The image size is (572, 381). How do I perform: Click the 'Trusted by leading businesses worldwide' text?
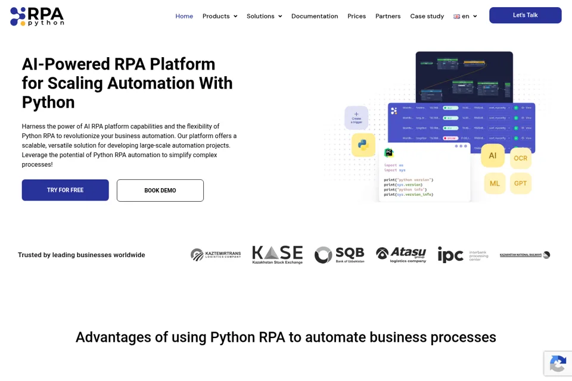[82, 255]
